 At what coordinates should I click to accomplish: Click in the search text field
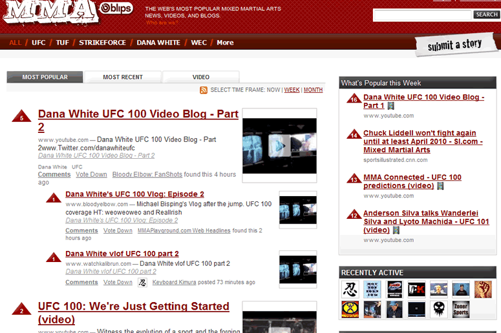pyautogui.click(x=422, y=15)
